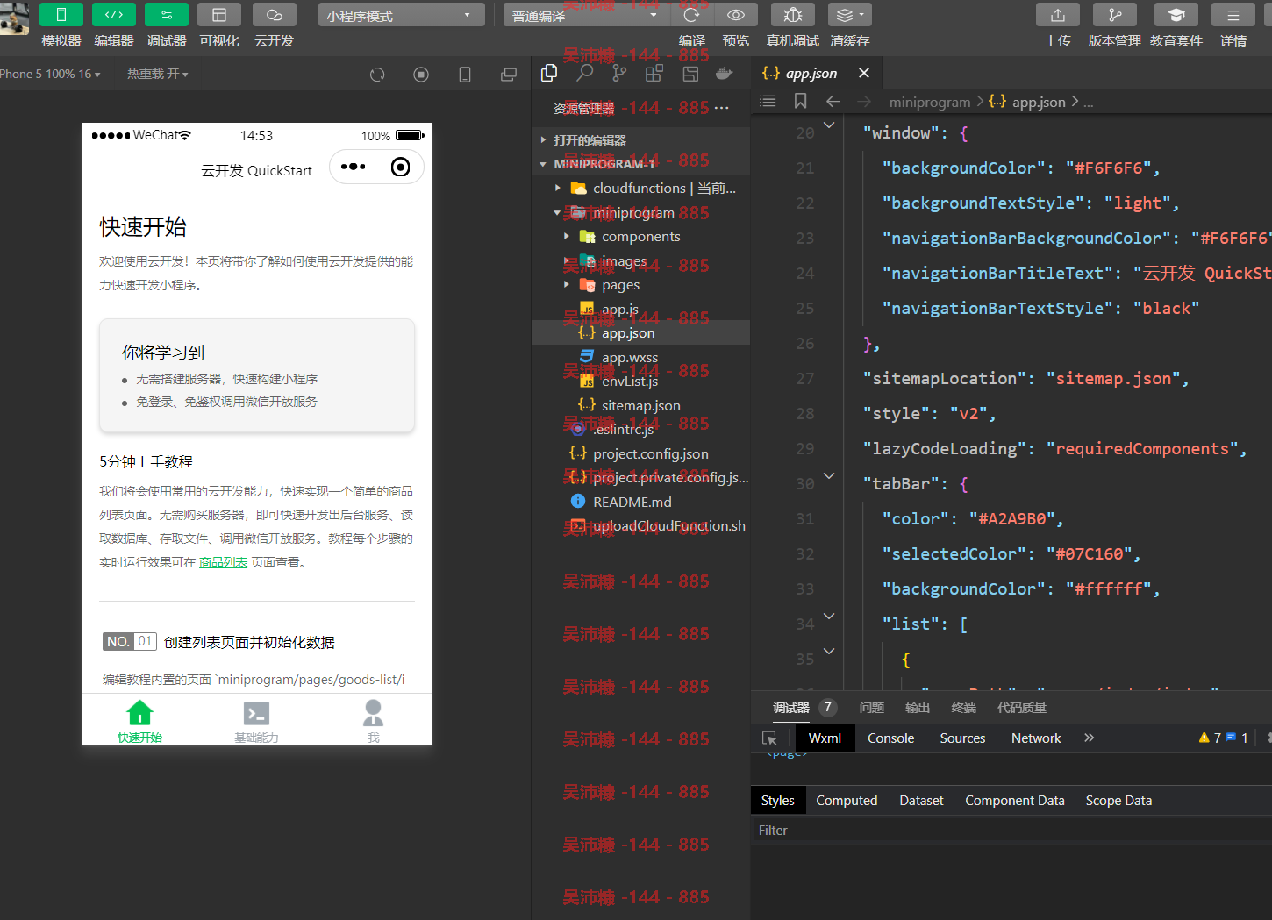Image resolution: width=1272 pixels, height=920 pixels.
Task: Open app.js file
Action: [640, 309]
